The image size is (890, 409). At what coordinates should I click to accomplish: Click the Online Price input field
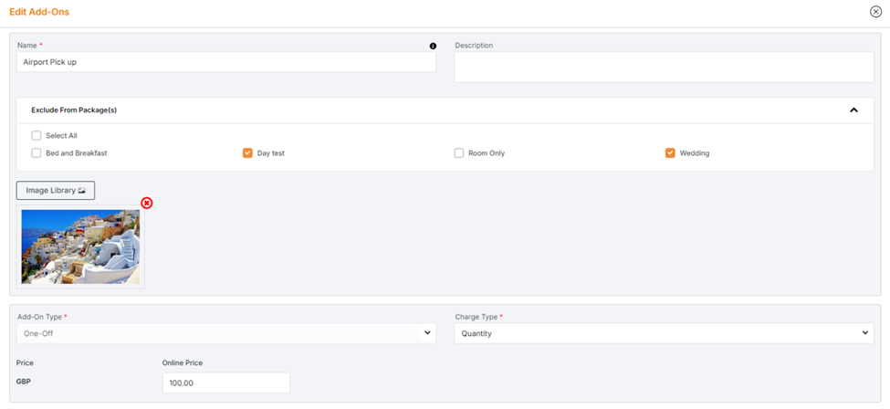tap(225, 383)
